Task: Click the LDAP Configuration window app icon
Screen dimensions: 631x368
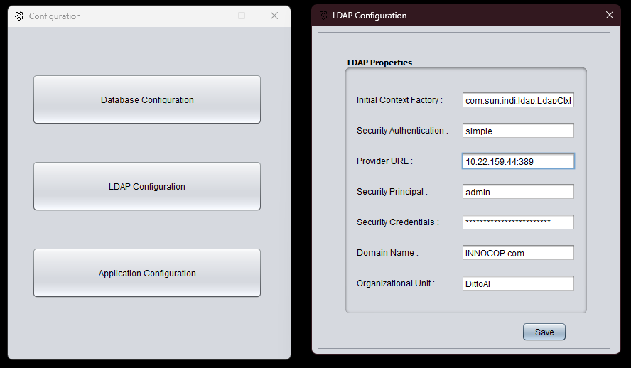Action: (x=323, y=16)
